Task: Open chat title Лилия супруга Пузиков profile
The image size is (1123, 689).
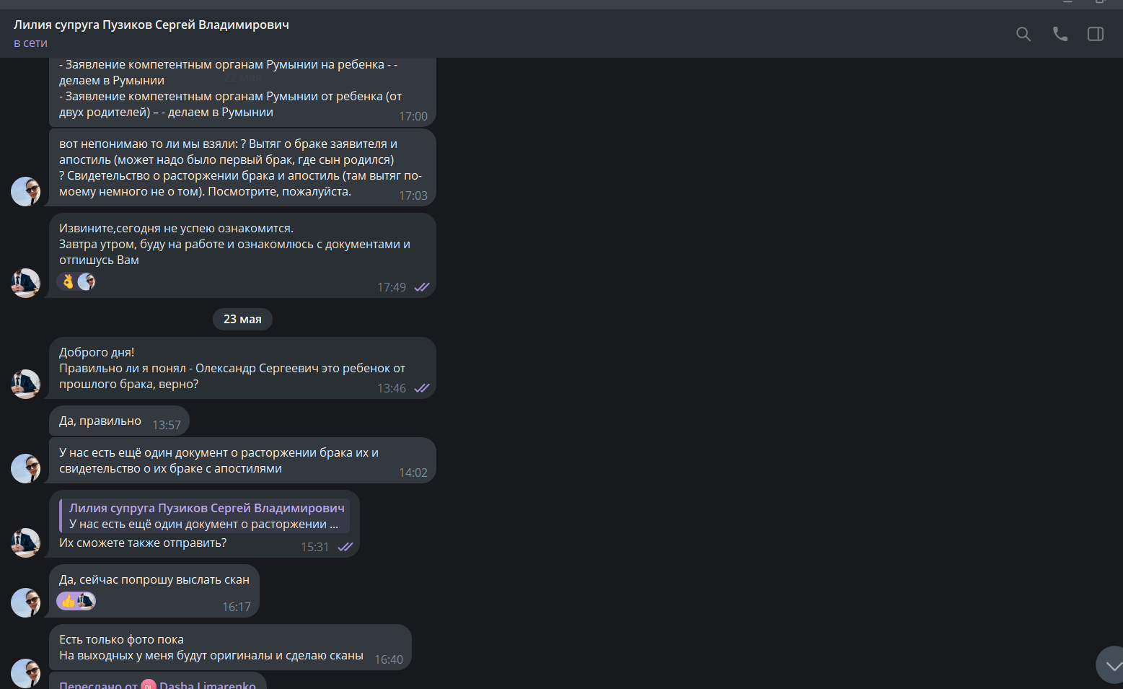Action: [x=151, y=25]
